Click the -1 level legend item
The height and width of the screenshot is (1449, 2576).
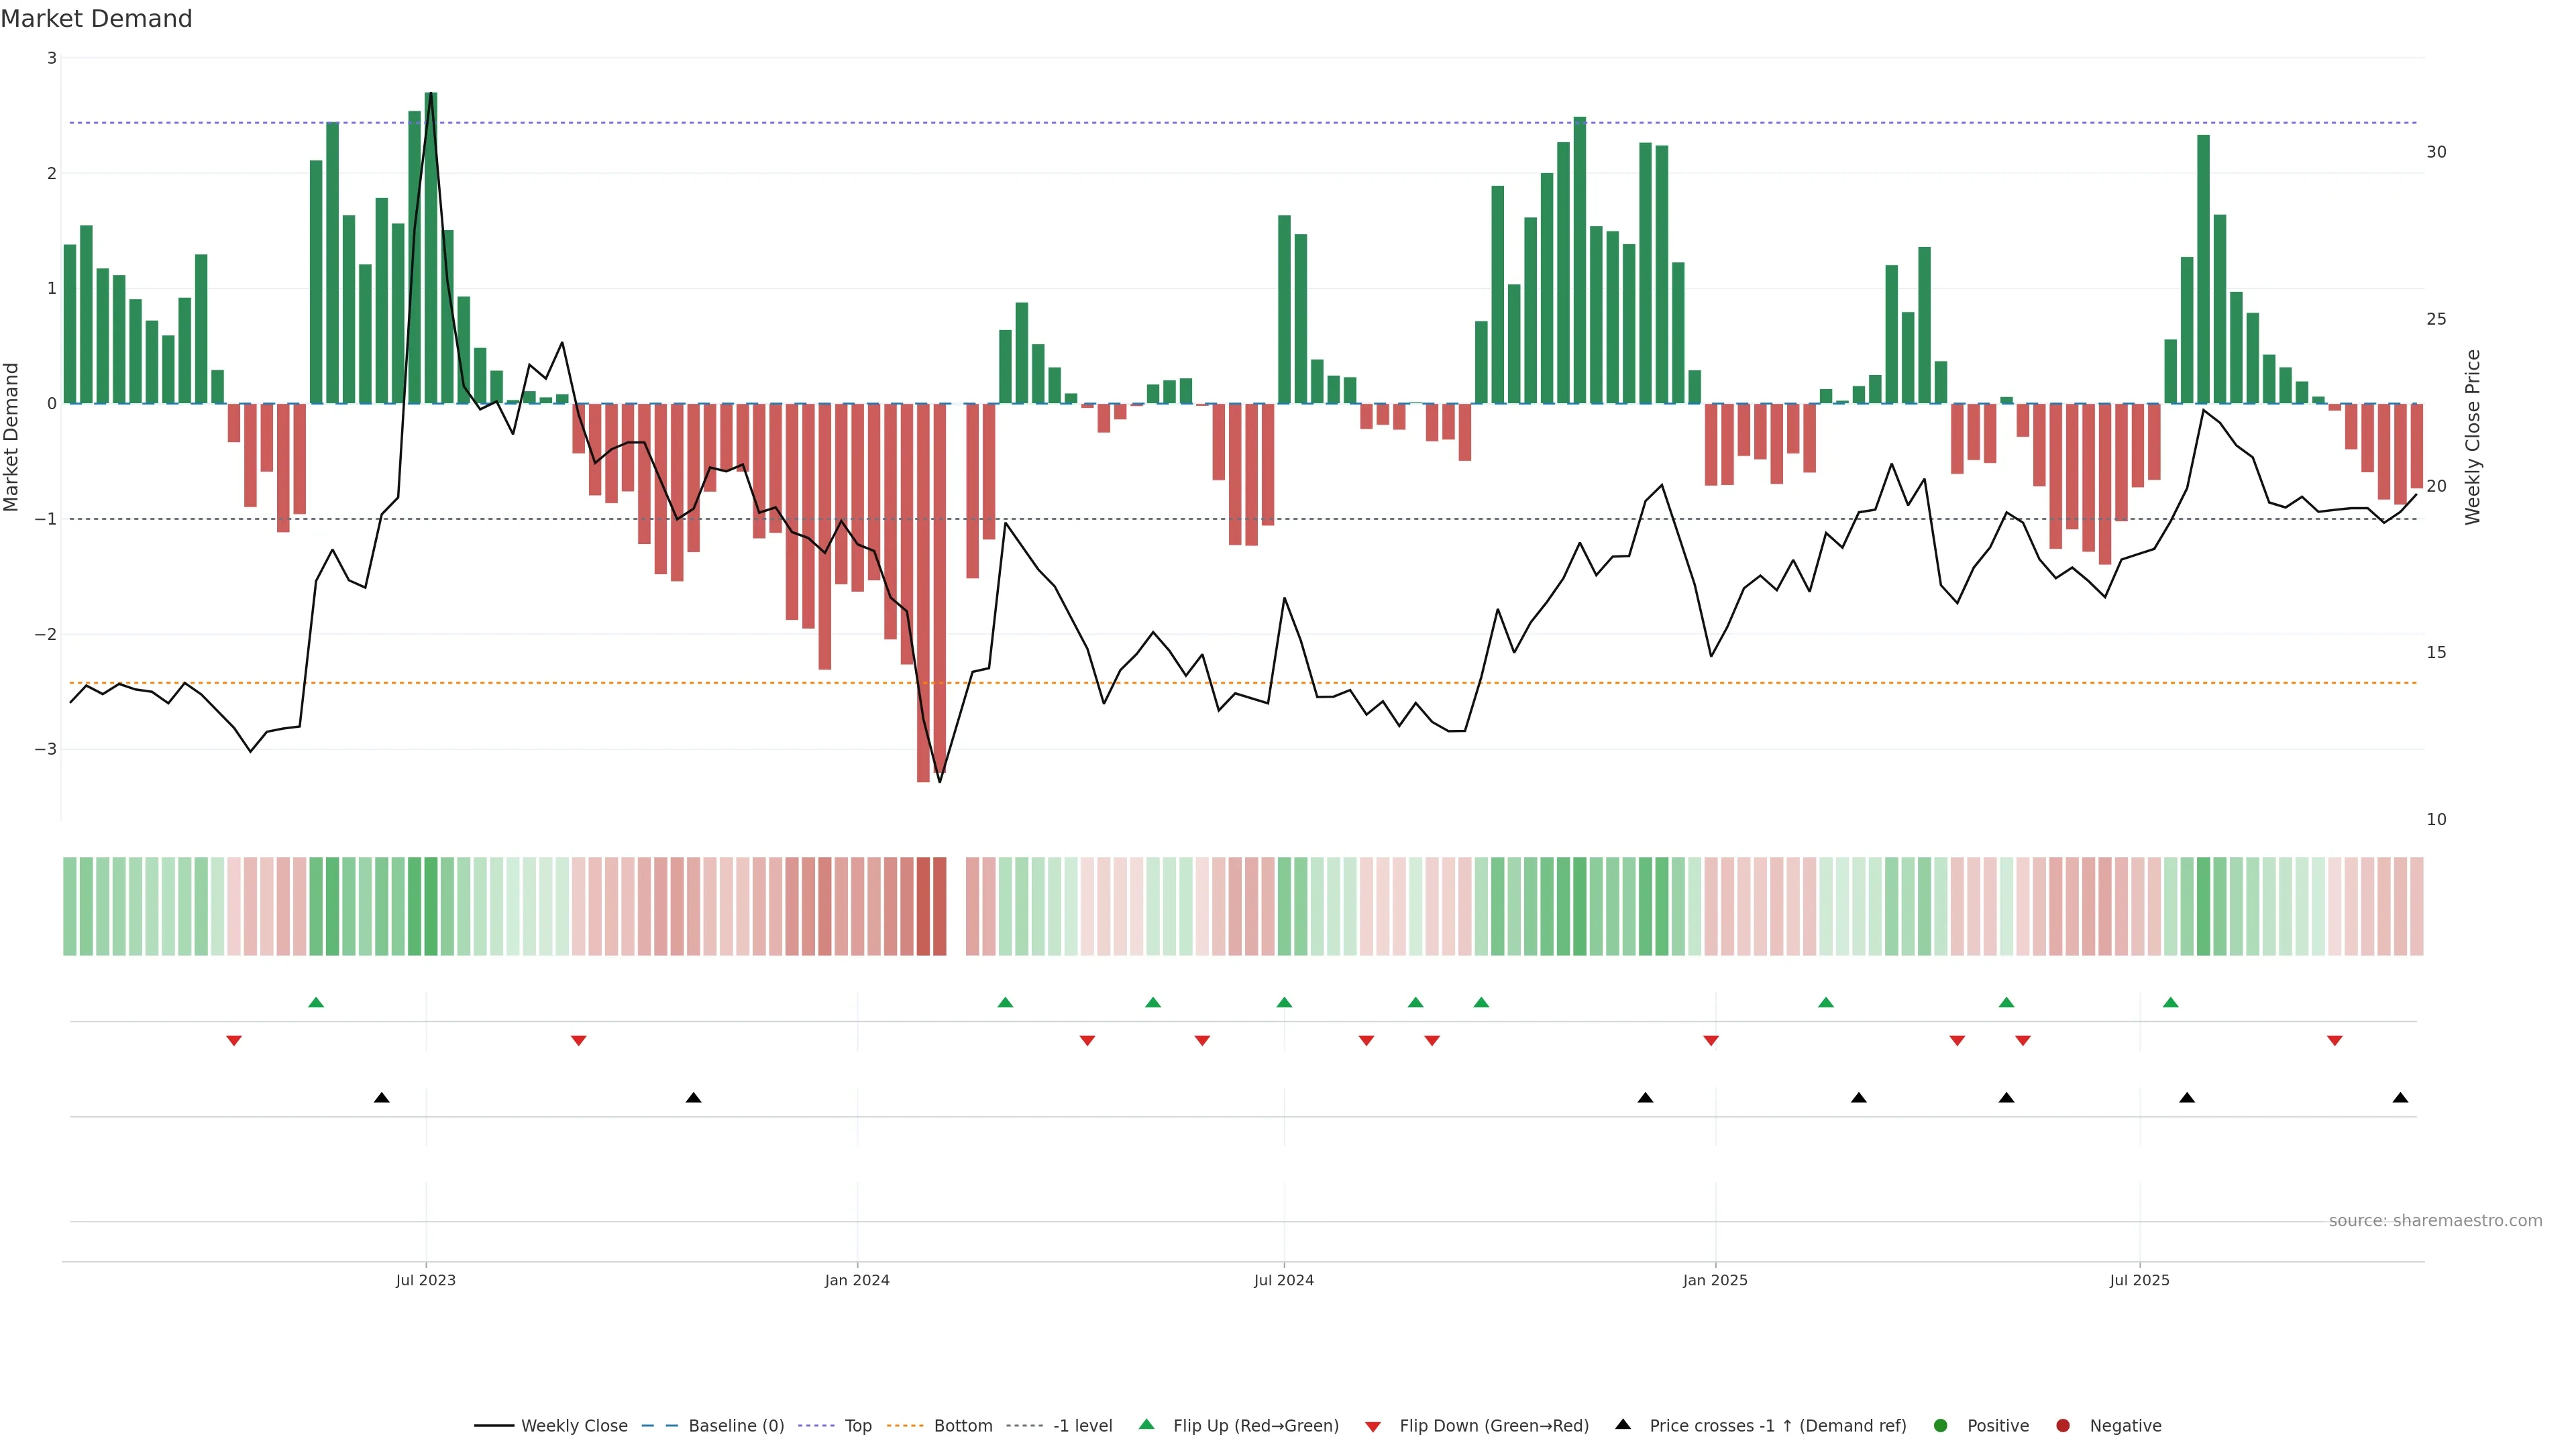coord(1082,1426)
